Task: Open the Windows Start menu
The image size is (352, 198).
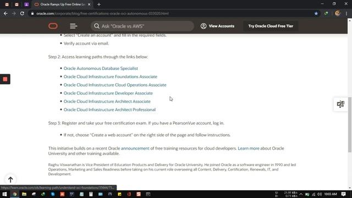Action: 4,194
